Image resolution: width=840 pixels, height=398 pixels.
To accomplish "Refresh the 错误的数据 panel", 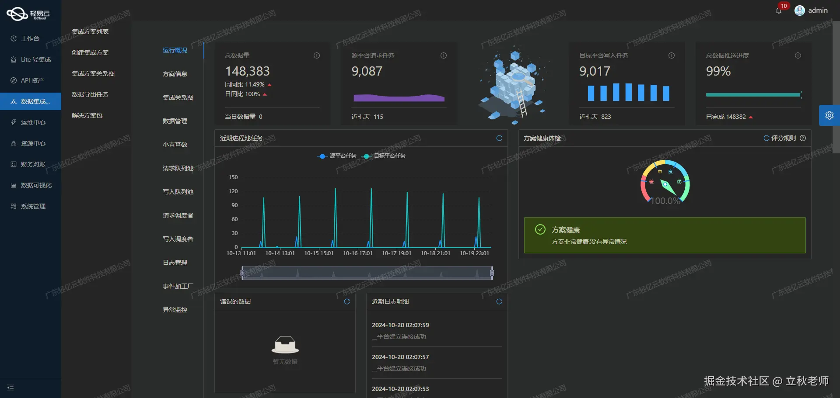I will (x=347, y=301).
